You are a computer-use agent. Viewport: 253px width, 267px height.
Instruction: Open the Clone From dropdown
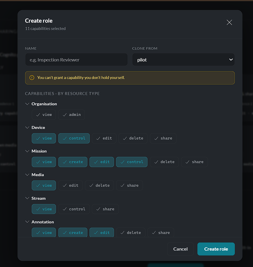[x=183, y=60]
